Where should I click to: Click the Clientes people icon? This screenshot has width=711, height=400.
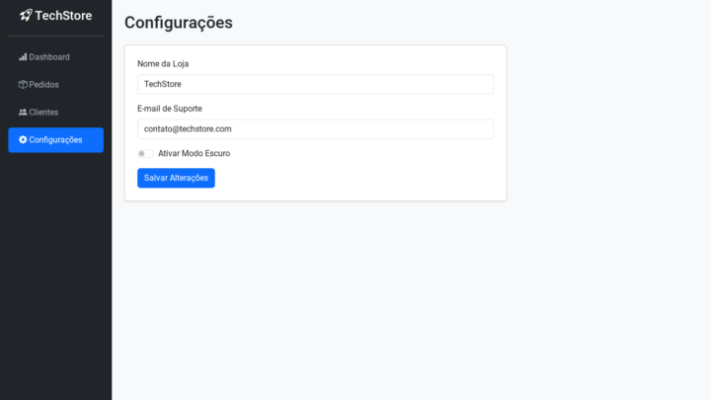(x=23, y=113)
